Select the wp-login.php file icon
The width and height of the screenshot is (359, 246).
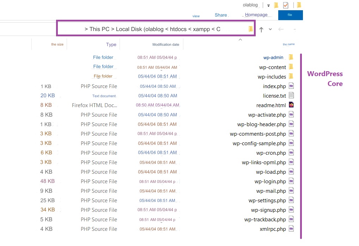pyautogui.click(x=291, y=181)
